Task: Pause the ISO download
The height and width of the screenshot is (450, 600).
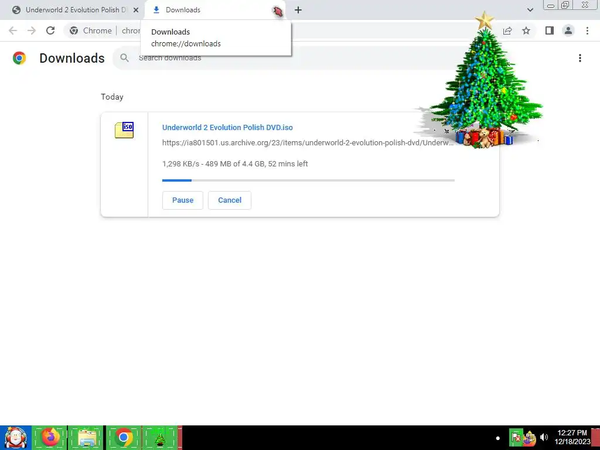Action: click(x=183, y=200)
